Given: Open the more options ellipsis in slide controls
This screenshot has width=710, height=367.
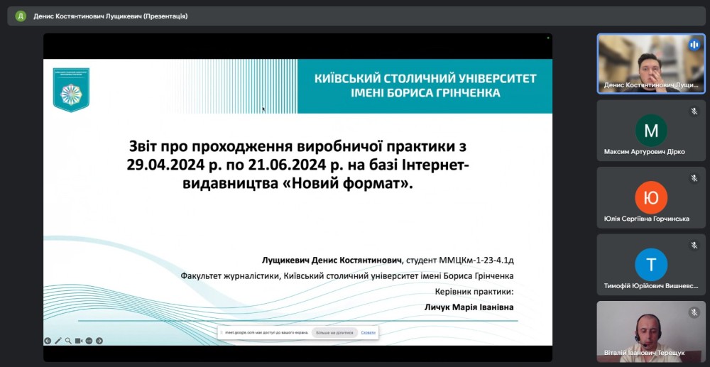Looking at the screenshot, I should 89,341.
